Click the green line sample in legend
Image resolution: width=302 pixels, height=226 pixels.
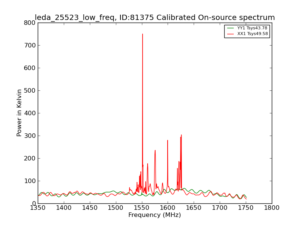230,28
